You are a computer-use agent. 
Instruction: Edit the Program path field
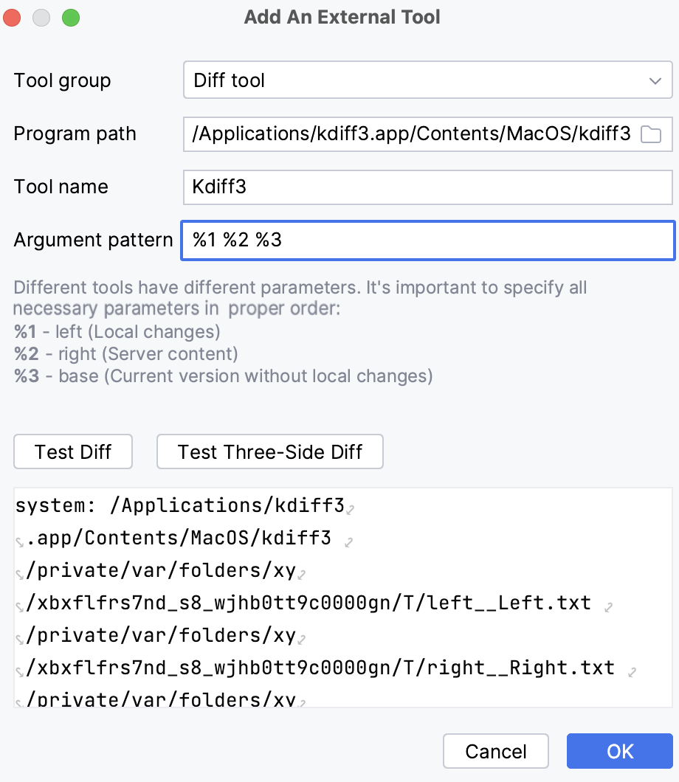tap(406, 134)
